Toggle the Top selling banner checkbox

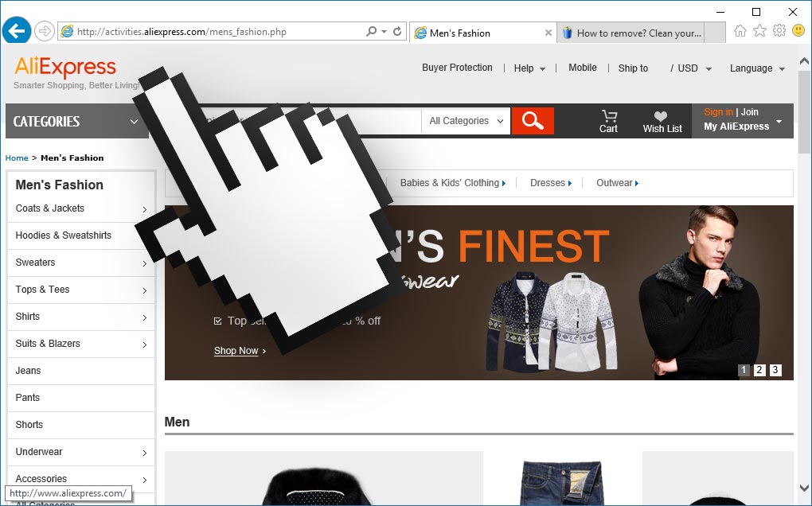pos(217,321)
